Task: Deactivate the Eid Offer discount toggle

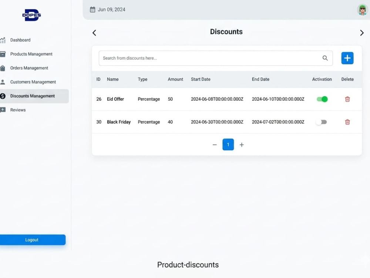Action: [322, 99]
